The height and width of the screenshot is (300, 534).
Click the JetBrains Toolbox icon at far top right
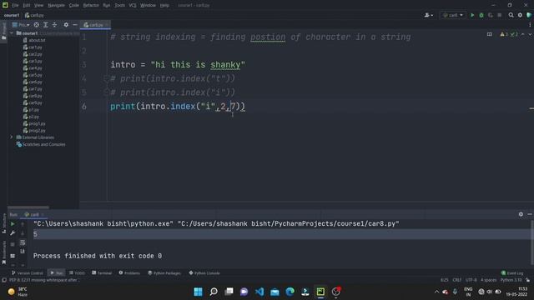529,15
